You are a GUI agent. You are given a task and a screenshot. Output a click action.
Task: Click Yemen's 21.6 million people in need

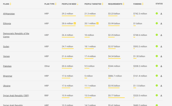point(67,56)
